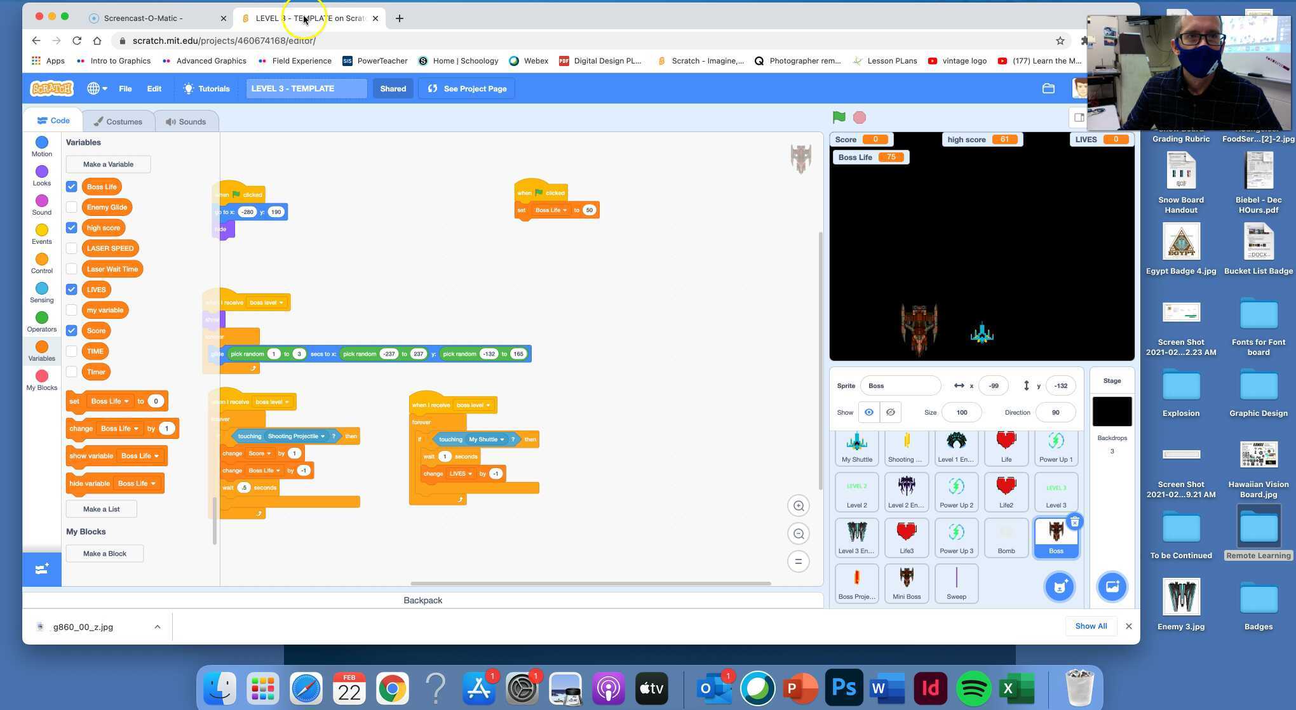This screenshot has height=710, width=1296.
Task: Expand the downloaded file chevron menu
Action: [157, 627]
